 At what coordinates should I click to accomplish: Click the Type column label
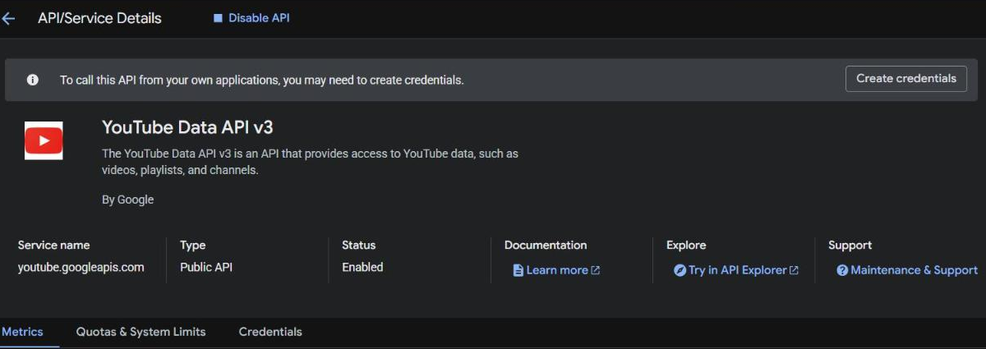coord(193,246)
